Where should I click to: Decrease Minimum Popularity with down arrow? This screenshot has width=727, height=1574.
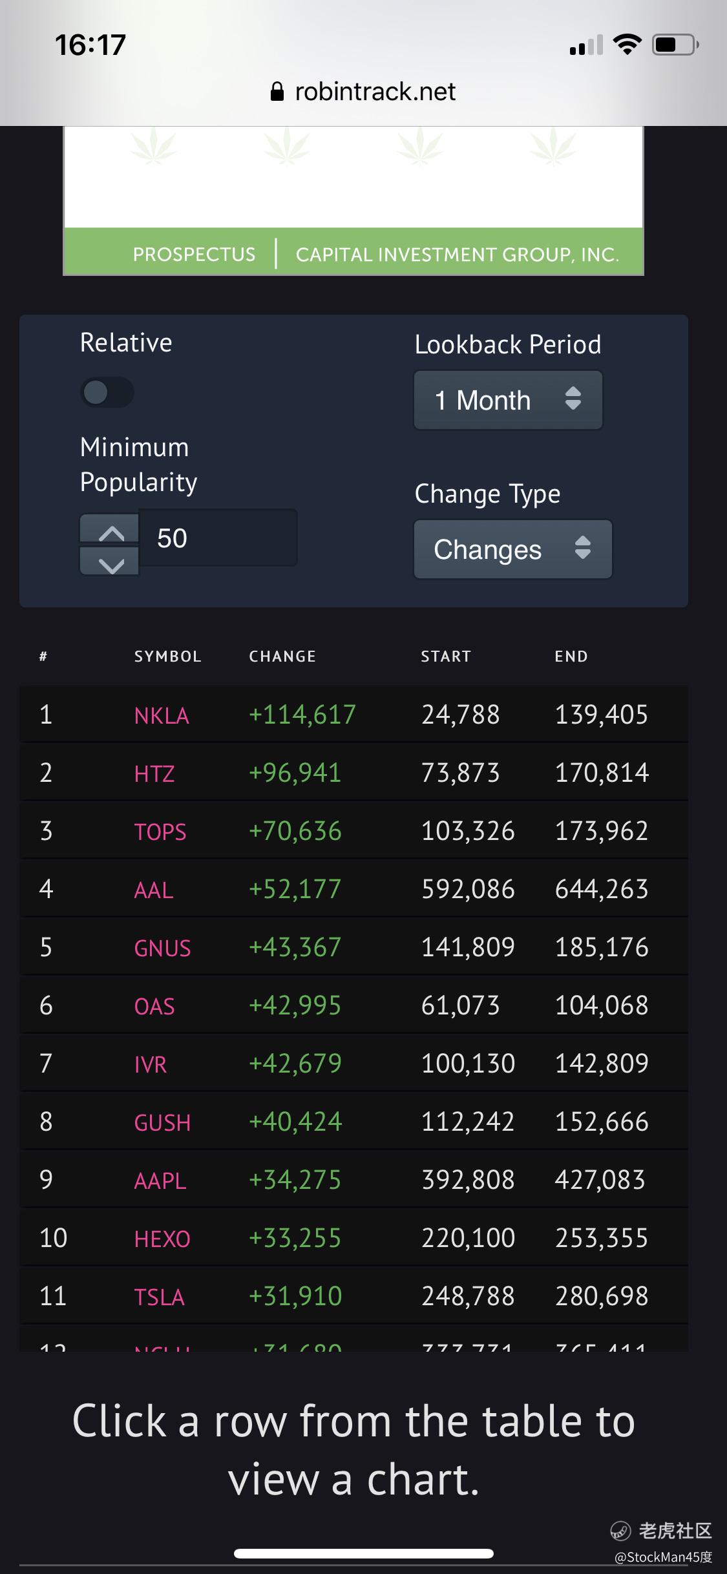tap(110, 561)
